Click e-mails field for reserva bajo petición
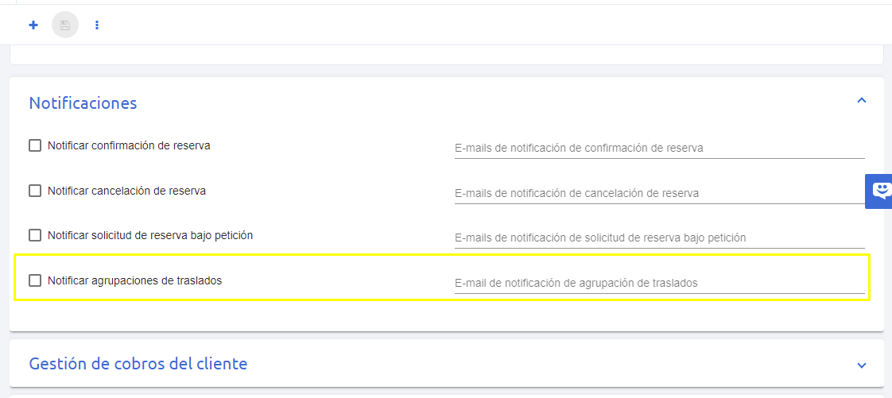The height and width of the screenshot is (398, 892). (659, 238)
